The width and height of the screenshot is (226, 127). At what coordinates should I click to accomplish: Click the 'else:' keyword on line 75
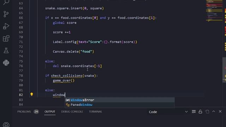50,61
